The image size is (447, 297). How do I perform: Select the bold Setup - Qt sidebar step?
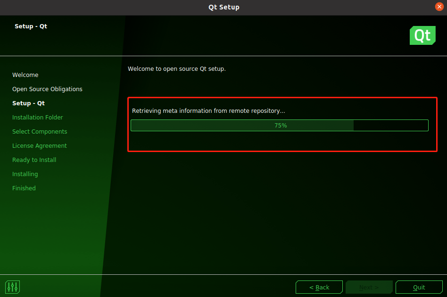coord(28,103)
